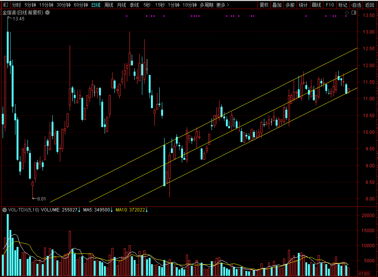Click the 返回 back button

pyautogui.click(x=369, y=5)
